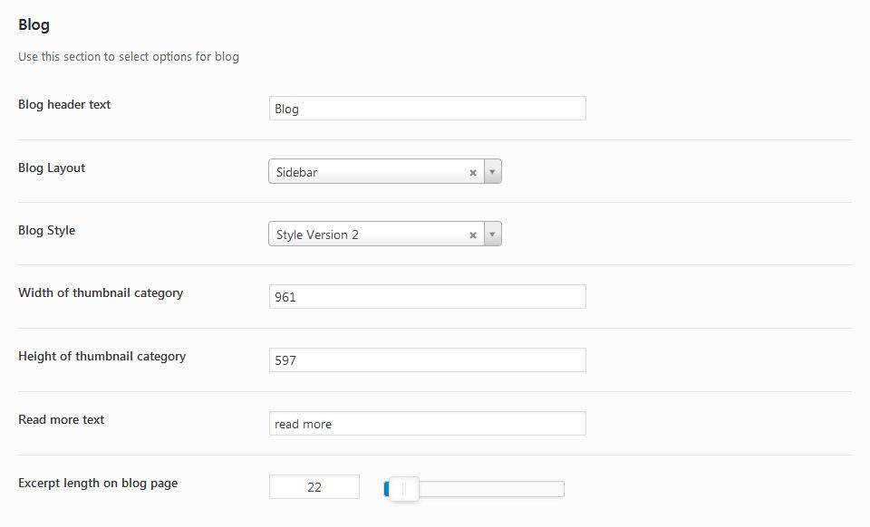Click the Height of thumbnail category label

tap(102, 357)
